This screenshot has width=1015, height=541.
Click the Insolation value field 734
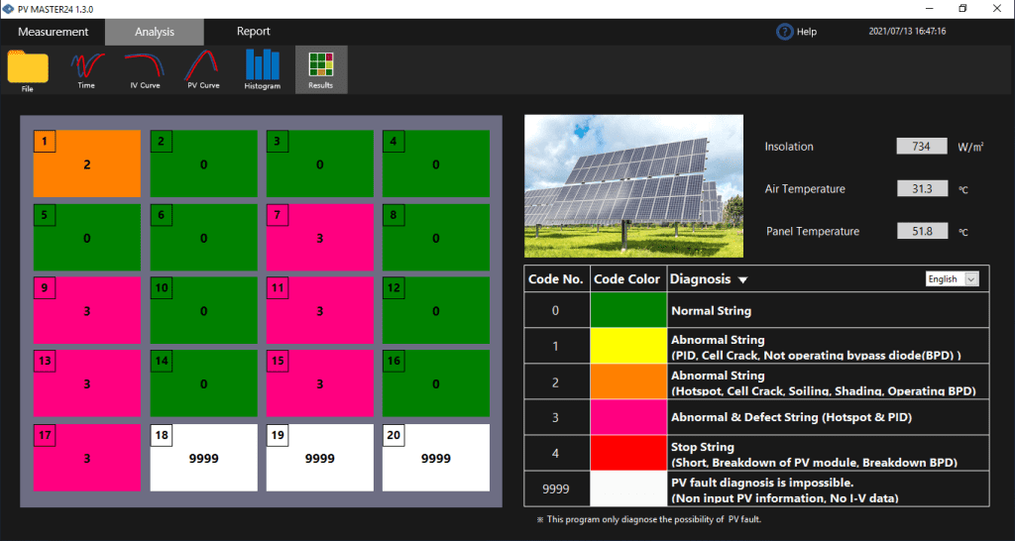pyautogui.click(x=922, y=147)
